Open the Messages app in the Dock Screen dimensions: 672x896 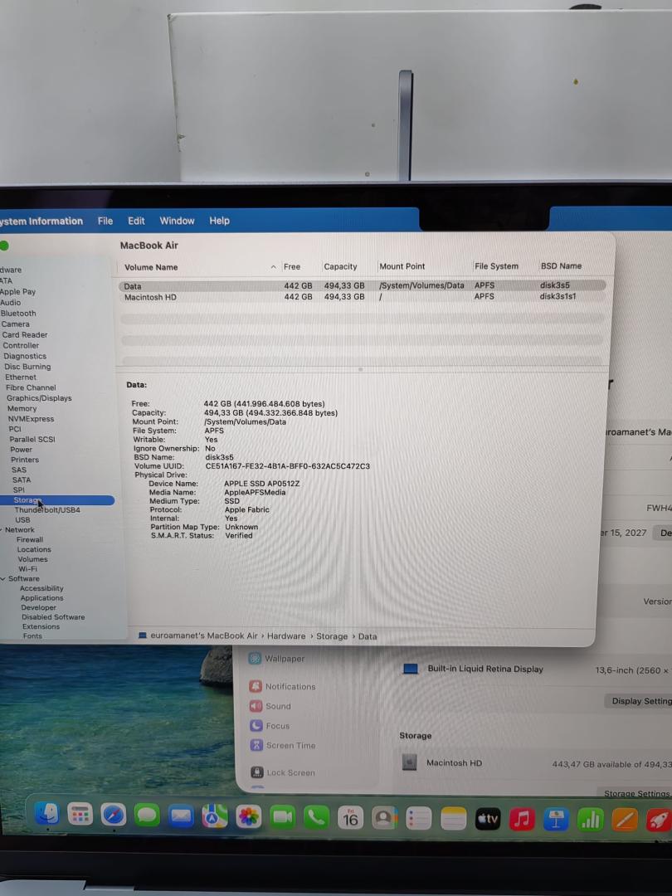point(147,816)
